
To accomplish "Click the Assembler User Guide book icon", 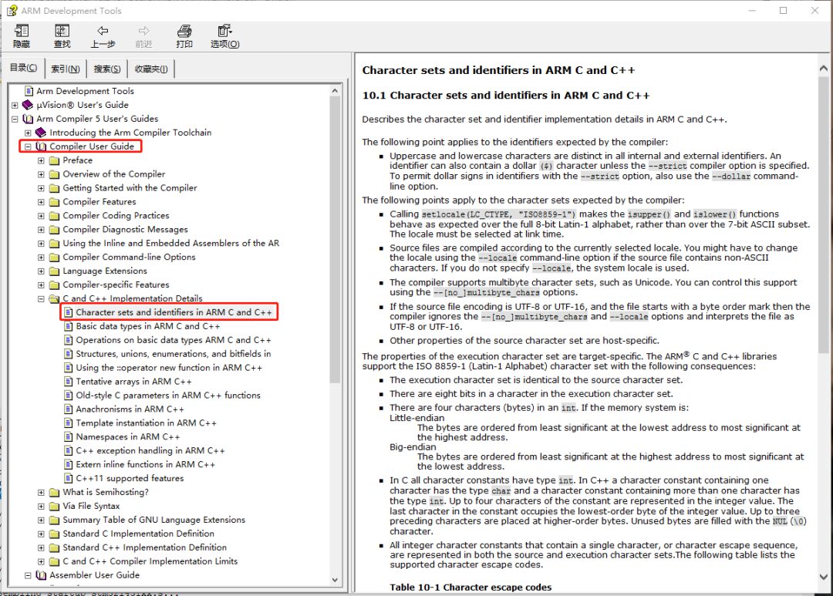I will pos(41,575).
